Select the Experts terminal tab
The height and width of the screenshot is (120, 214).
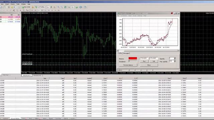pos(66,119)
